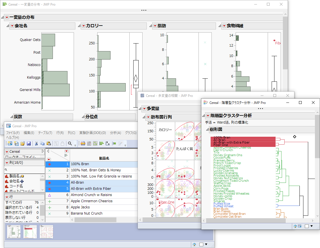Open a file using the Open toolbar icon
This screenshot has height=248, width=320.
23,143
